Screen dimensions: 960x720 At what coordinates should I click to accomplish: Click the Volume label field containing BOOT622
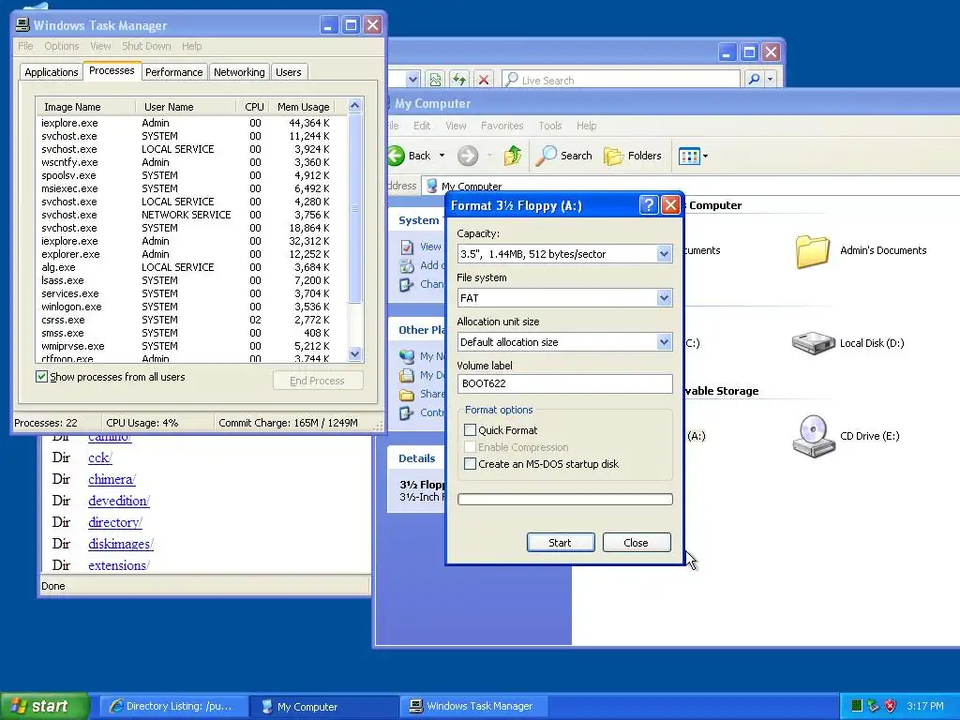point(565,383)
